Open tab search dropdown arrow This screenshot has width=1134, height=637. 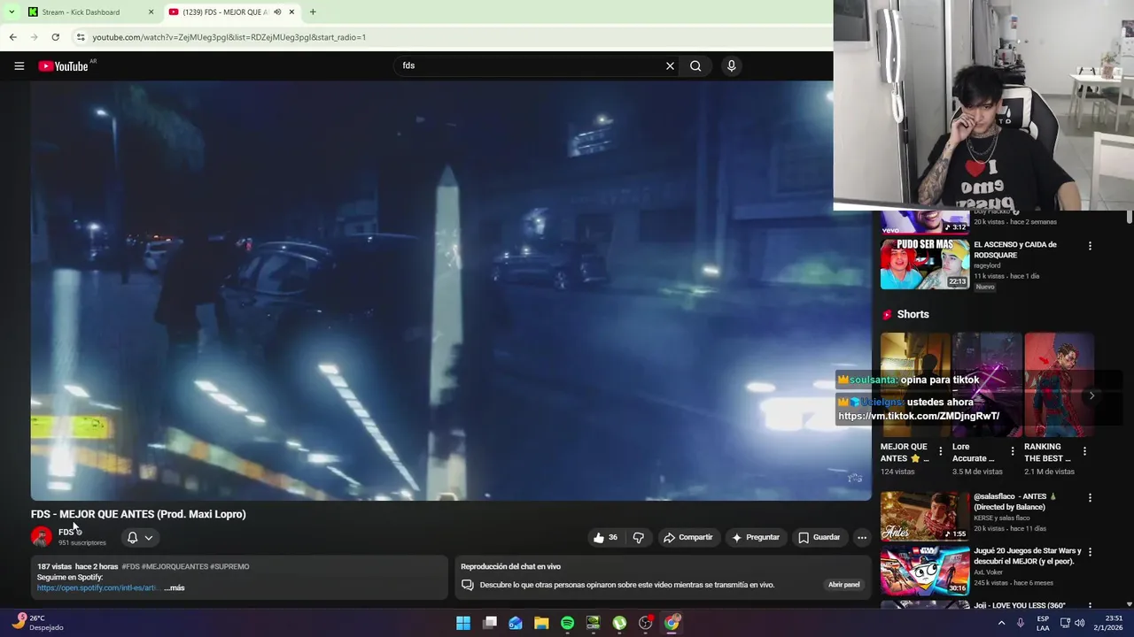12,12
